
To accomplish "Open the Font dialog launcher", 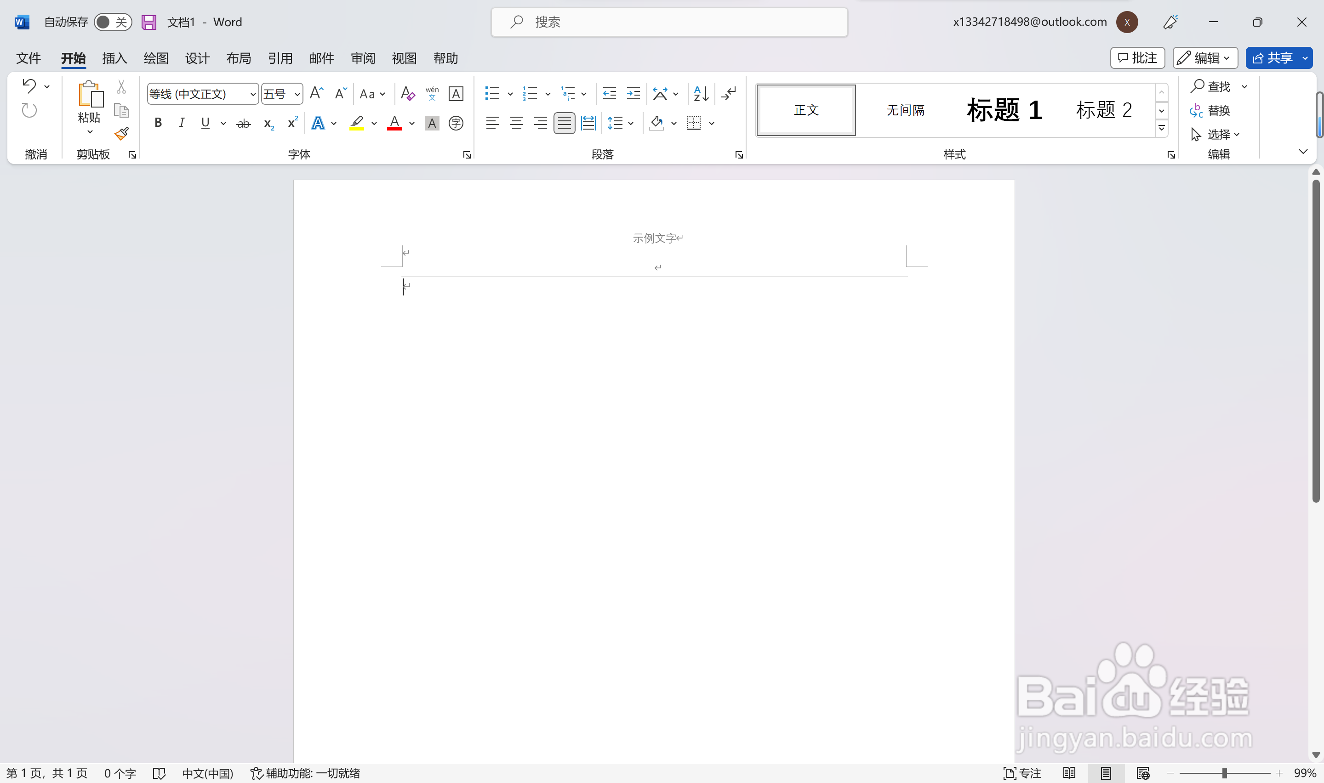I will coord(467,154).
